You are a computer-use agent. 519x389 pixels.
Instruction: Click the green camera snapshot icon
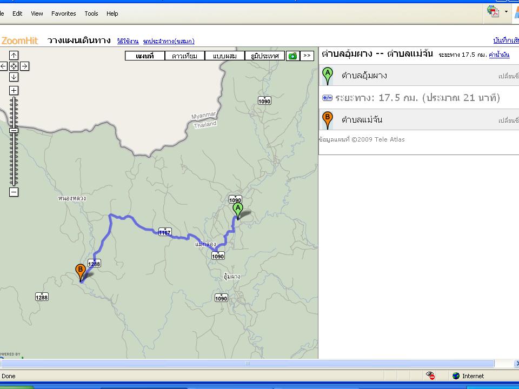pos(292,56)
